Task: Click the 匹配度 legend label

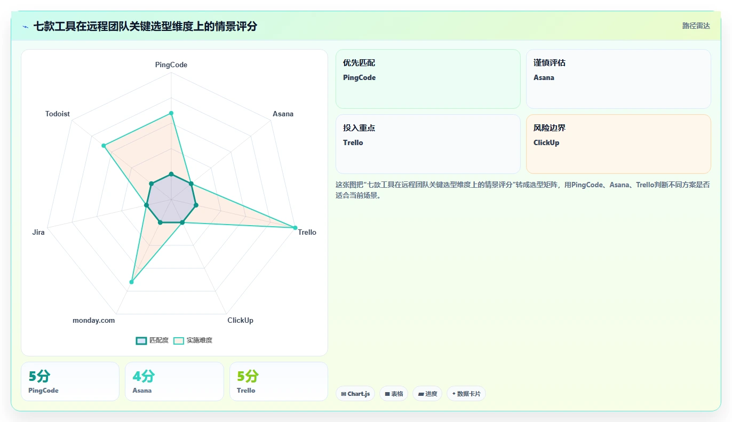Action: pyautogui.click(x=159, y=340)
